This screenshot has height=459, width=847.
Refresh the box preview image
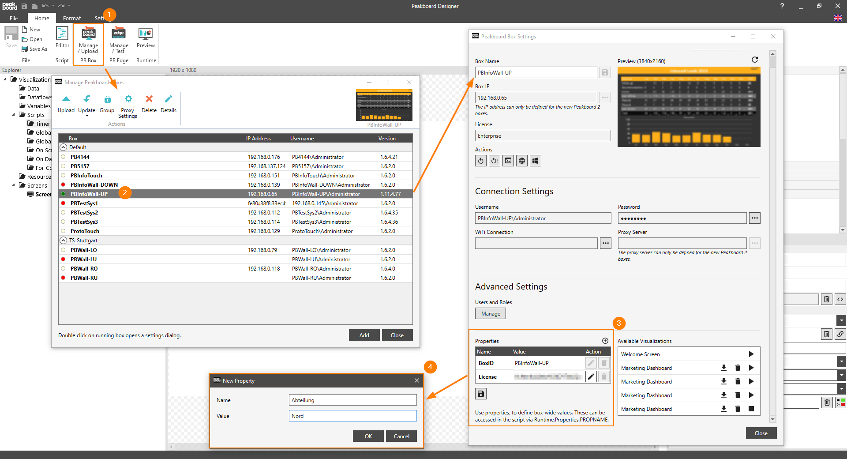pos(755,60)
